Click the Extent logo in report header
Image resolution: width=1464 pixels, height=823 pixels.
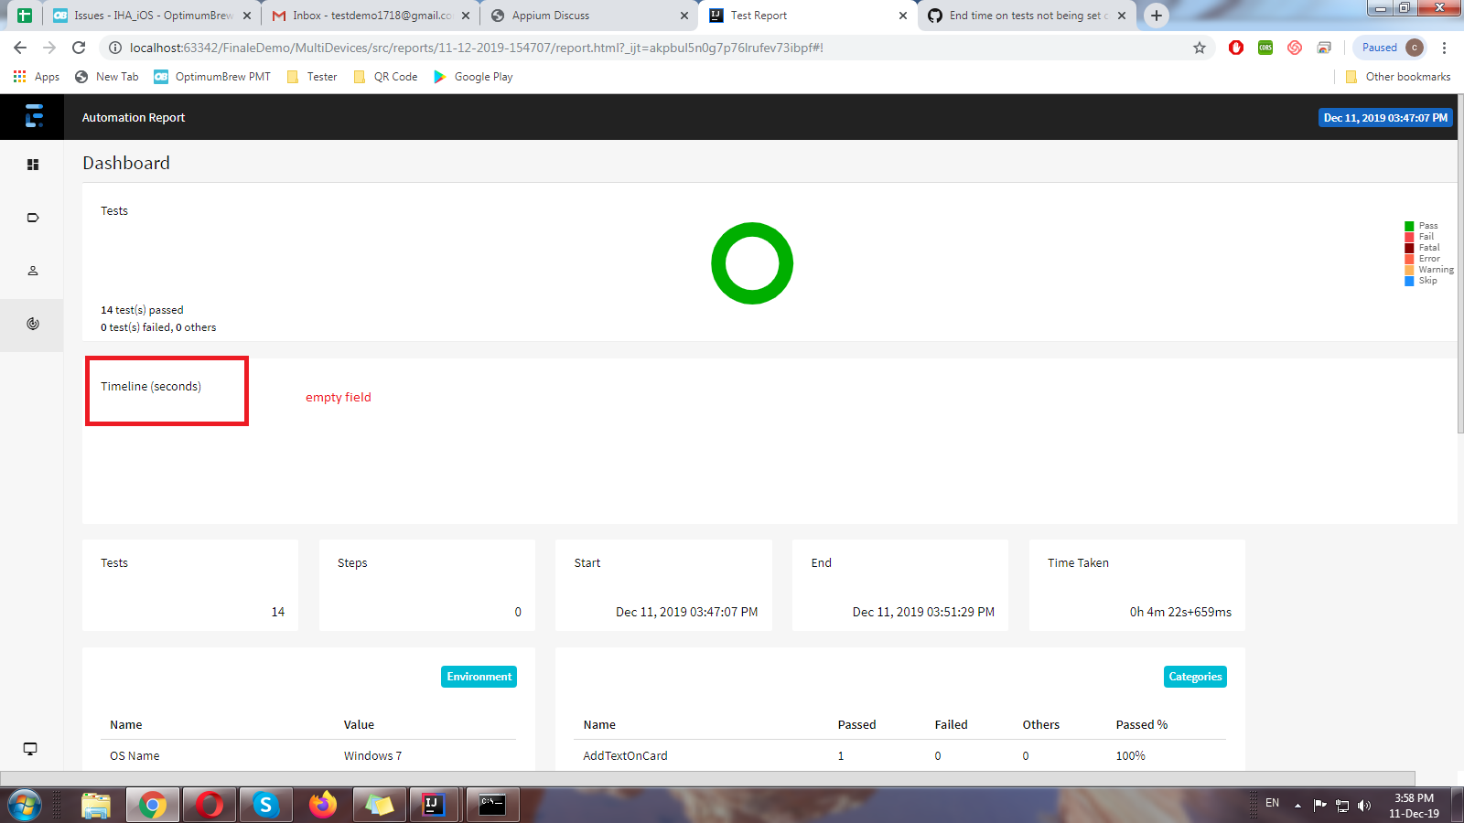pos(34,116)
